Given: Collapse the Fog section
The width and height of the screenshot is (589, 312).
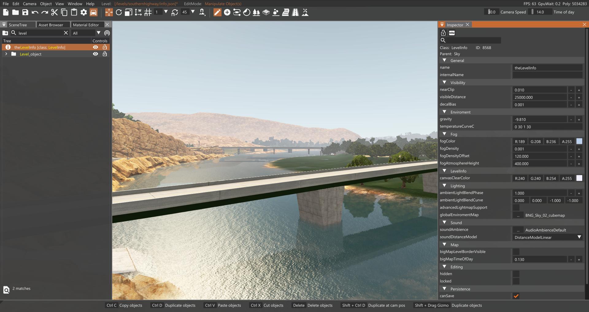Looking at the screenshot, I should pos(445,134).
